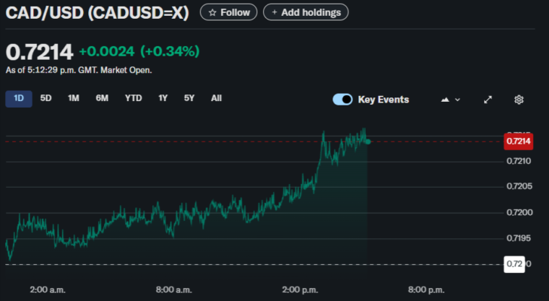This screenshot has height=301, width=549.
Task: Toggle the Key Events switch
Action: click(342, 100)
